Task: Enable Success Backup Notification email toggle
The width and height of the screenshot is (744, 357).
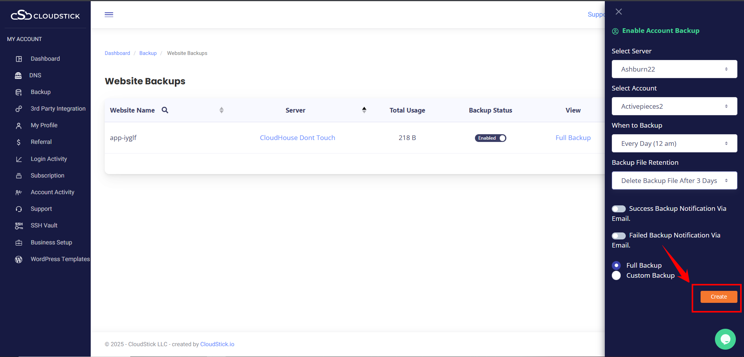Action: [x=618, y=209]
